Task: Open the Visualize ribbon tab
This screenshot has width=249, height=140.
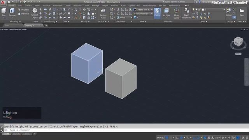Action: tap(46, 5)
